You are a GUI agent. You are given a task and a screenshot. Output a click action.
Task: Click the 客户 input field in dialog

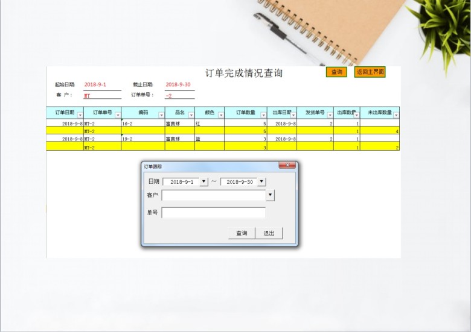coord(214,195)
